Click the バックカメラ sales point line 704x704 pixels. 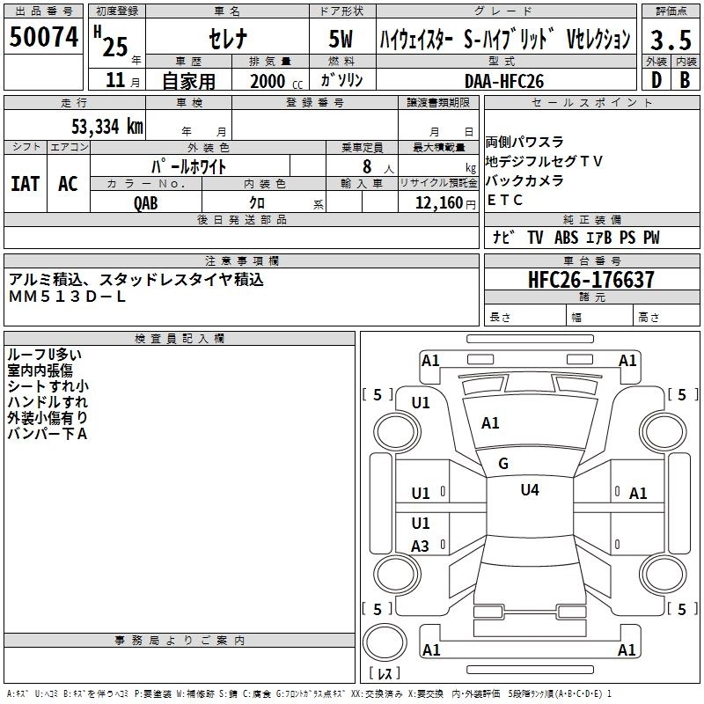[x=526, y=180]
